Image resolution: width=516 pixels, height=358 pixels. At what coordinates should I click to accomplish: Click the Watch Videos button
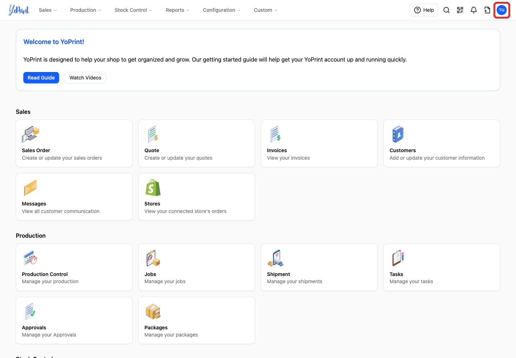85,78
